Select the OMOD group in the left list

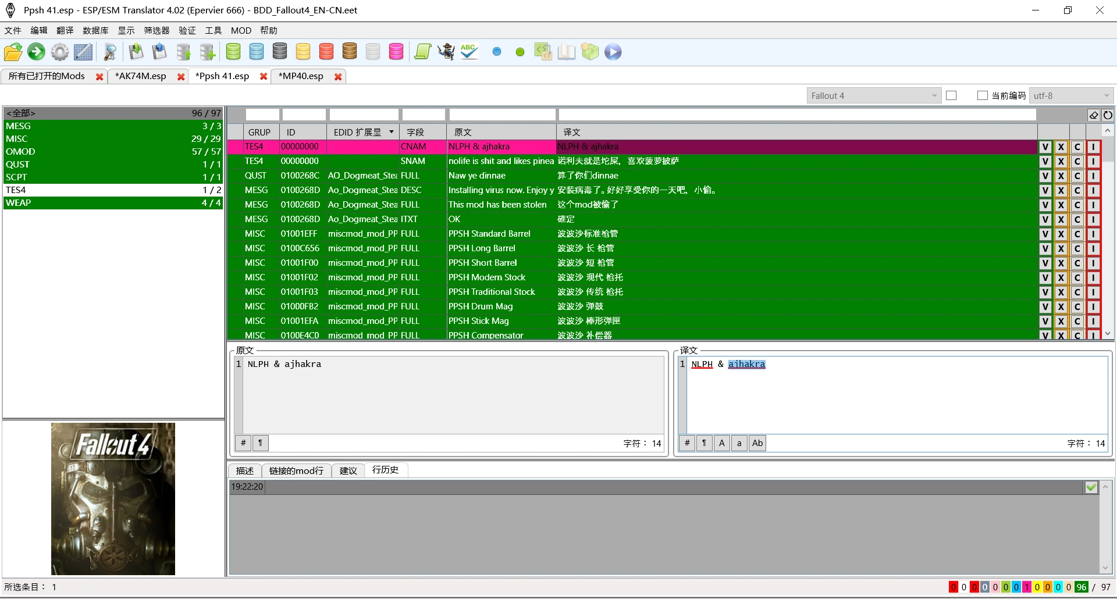(113, 151)
